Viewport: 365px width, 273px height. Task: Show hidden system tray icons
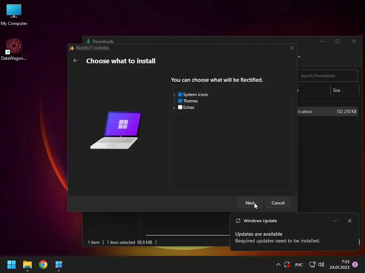coord(278,264)
